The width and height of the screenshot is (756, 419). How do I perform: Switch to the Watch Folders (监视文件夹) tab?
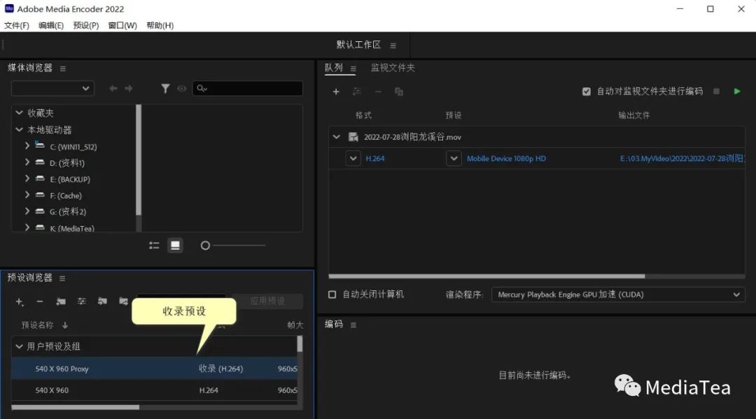click(x=393, y=68)
